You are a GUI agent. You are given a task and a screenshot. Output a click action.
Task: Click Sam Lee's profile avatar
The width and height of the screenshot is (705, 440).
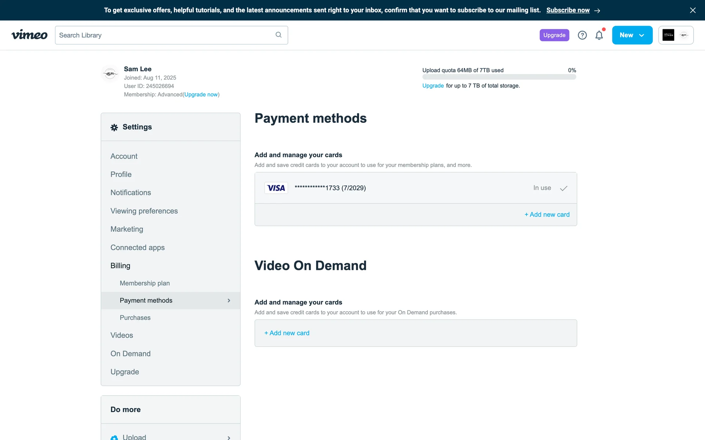110,74
